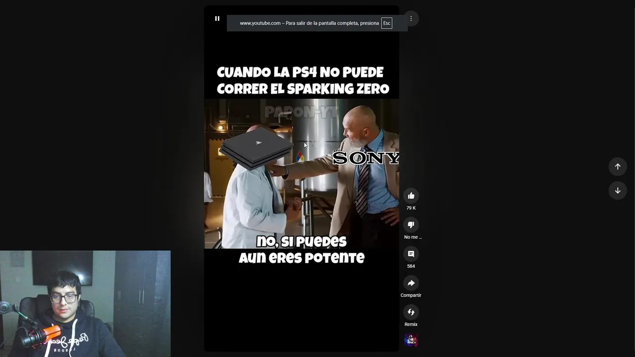Like the Short with the thumbs-up icon
Screen dimensions: 635x357
[x=411, y=196]
